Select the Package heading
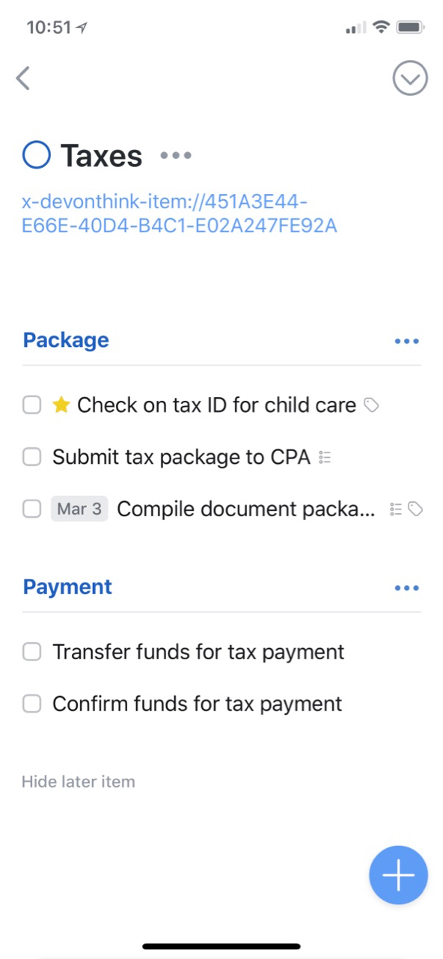 (66, 340)
